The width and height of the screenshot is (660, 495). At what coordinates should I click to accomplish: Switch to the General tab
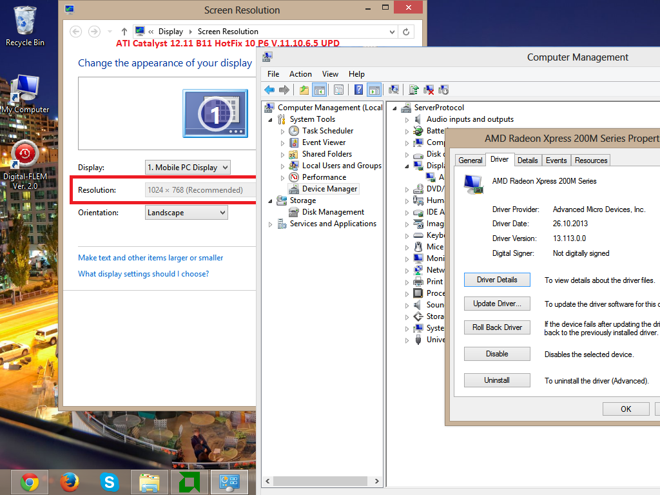470,160
